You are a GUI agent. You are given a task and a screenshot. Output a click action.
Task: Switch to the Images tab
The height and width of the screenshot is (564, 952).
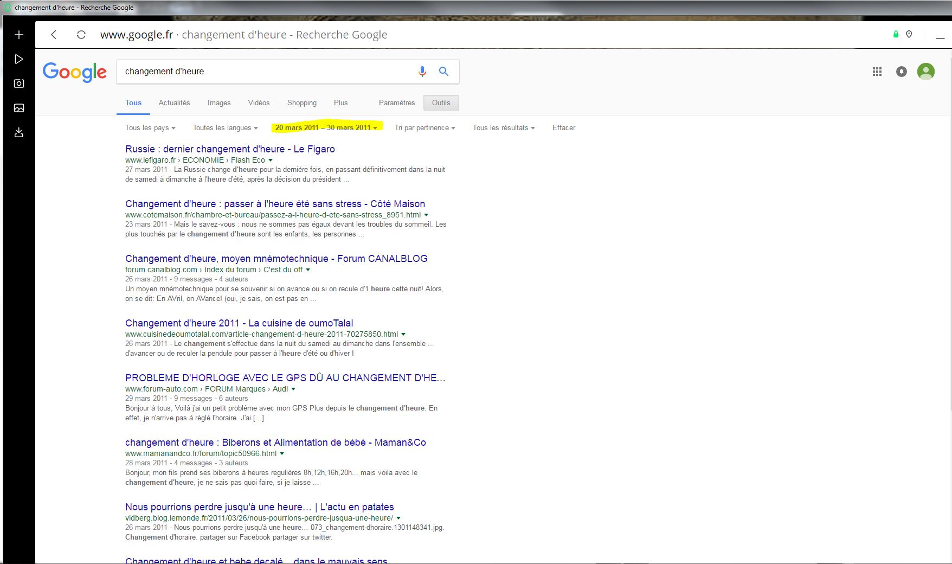pos(219,103)
